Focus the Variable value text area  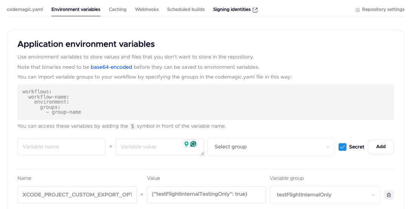point(160,147)
